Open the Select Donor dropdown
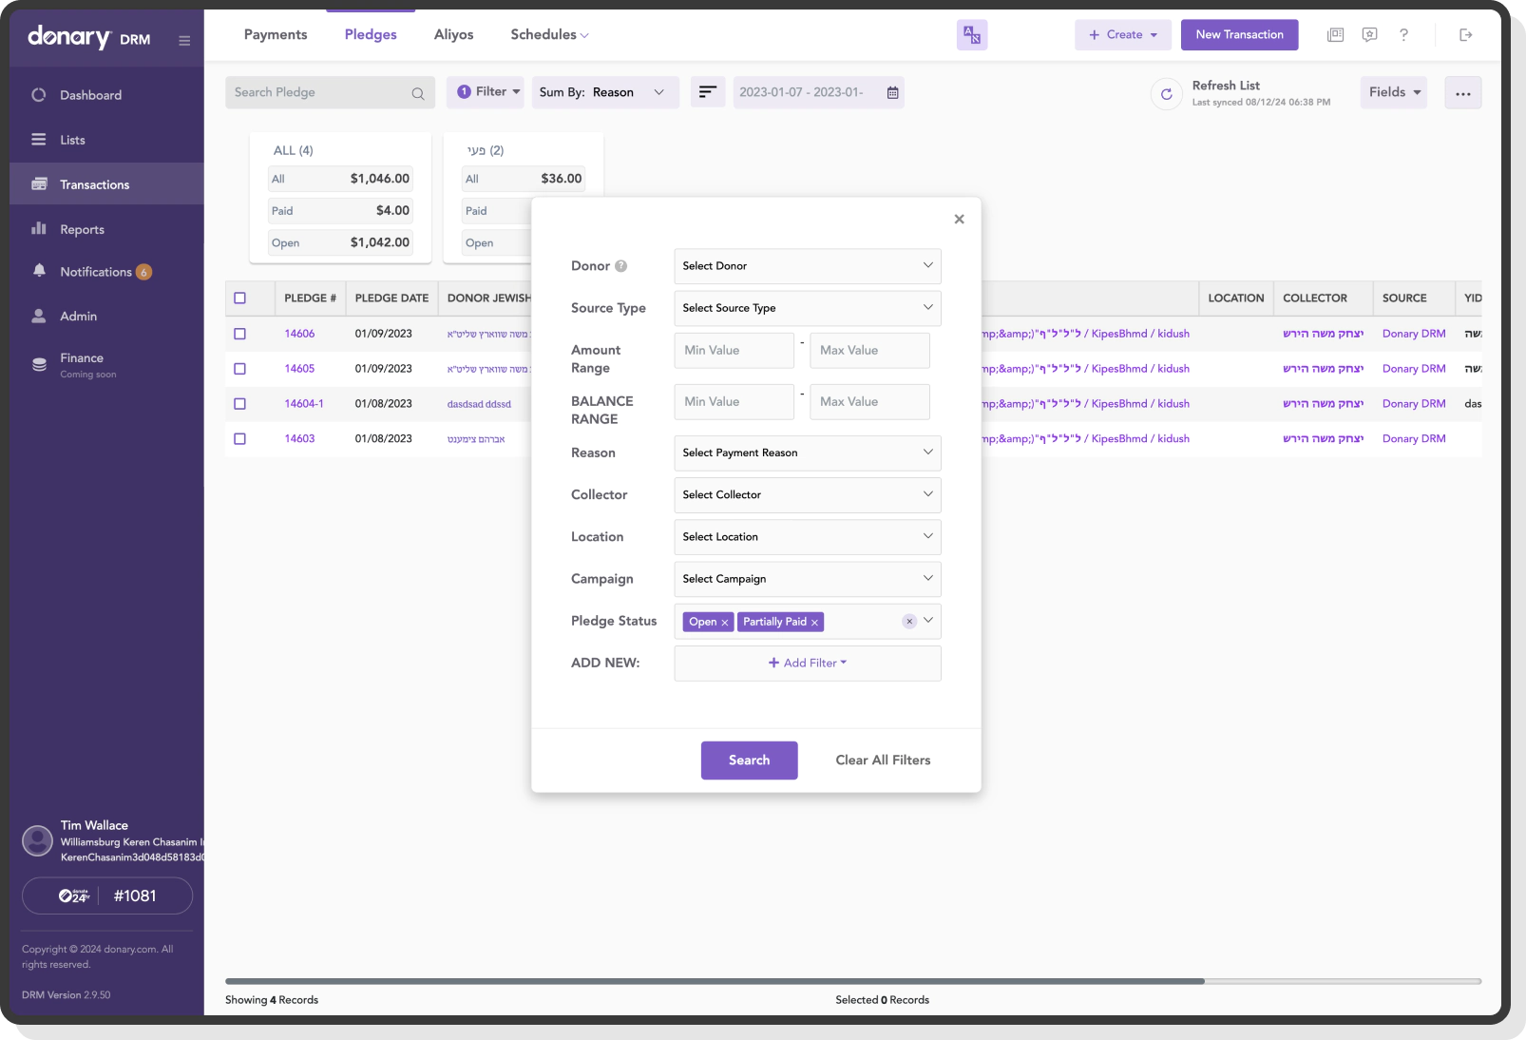 (806, 266)
